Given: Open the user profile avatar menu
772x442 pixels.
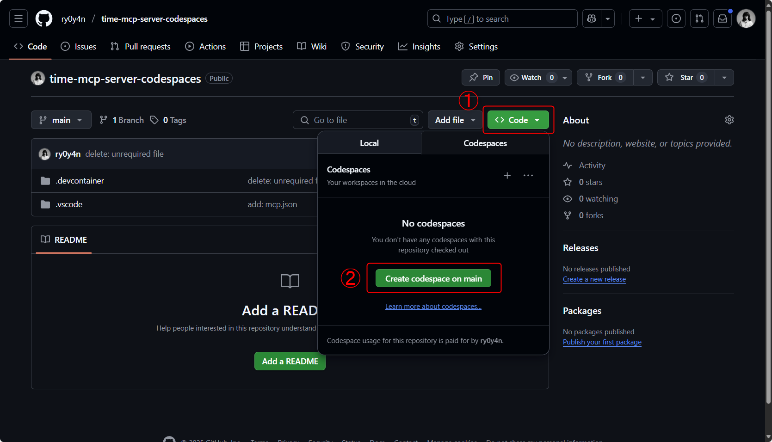Looking at the screenshot, I should pos(746,18).
